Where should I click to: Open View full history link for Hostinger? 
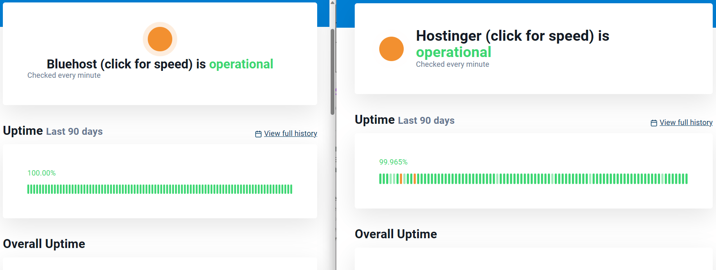pyautogui.click(x=686, y=123)
